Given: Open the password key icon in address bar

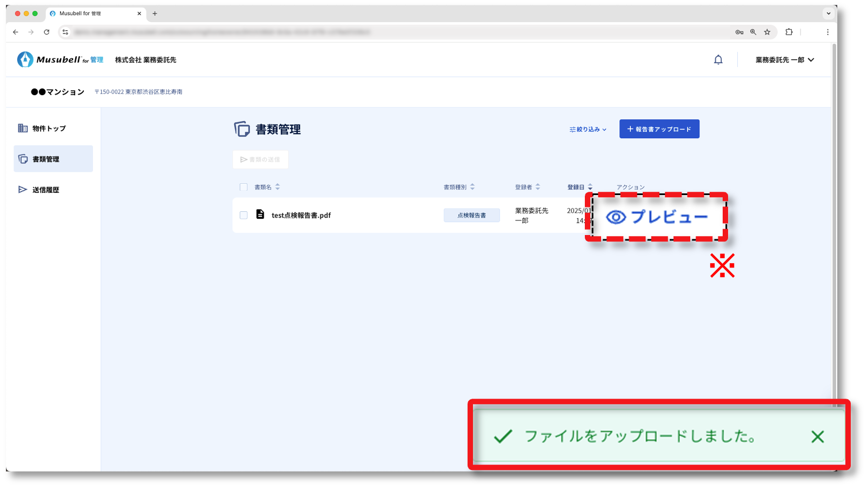Looking at the screenshot, I should [739, 32].
